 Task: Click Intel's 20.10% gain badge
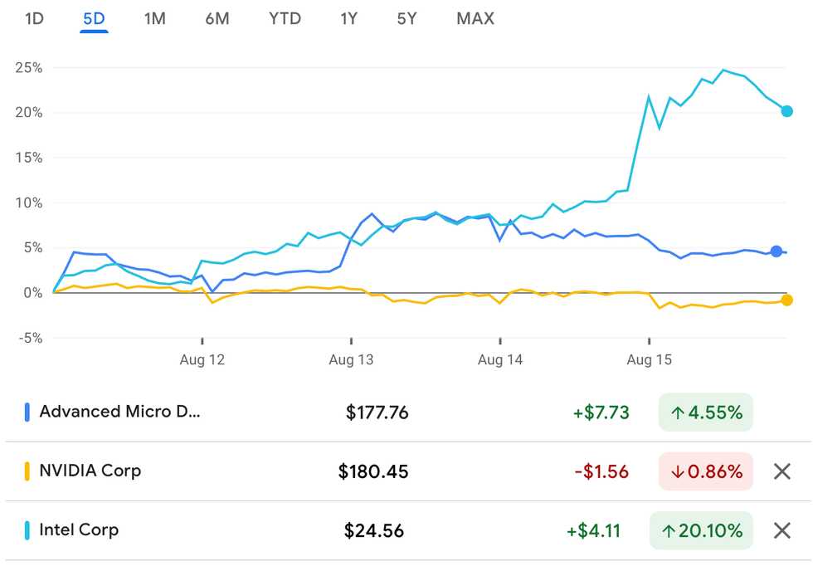(706, 530)
